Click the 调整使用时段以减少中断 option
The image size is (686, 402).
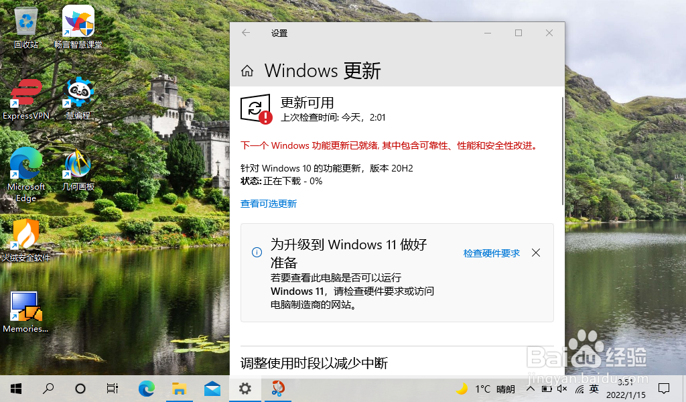[314, 363]
